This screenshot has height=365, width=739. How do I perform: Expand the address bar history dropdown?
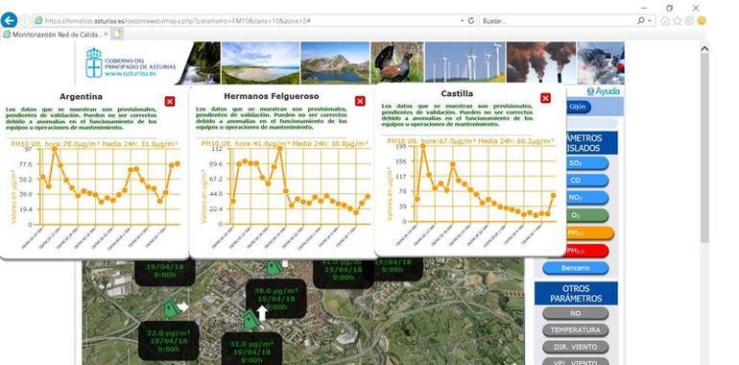pyautogui.click(x=462, y=21)
